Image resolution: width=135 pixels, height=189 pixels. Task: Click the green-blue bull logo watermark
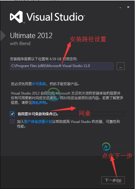(x=106, y=147)
